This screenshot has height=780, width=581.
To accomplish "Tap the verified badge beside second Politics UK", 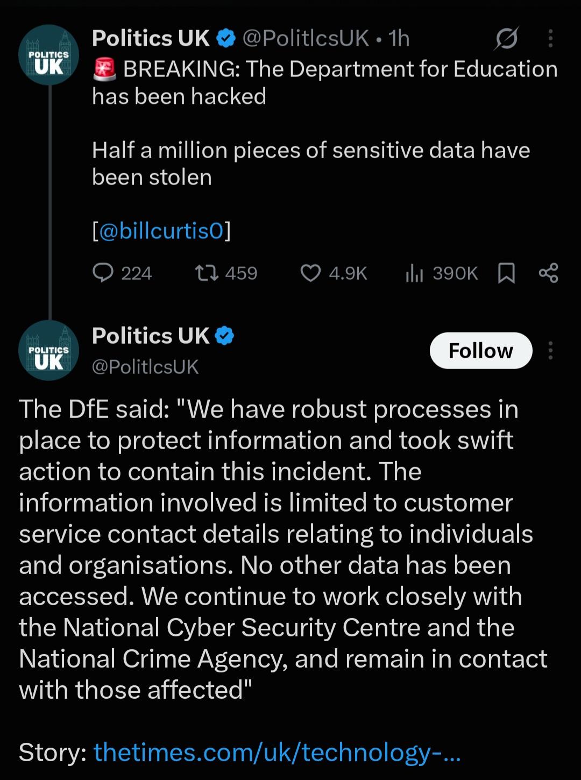I will point(224,336).
